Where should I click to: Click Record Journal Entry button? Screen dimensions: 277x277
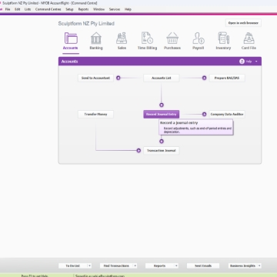pyautogui.click(x=162, y=114)
